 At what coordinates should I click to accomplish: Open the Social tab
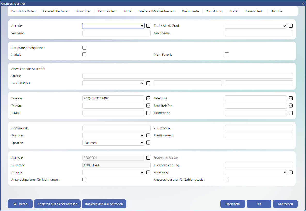(234, 11)
